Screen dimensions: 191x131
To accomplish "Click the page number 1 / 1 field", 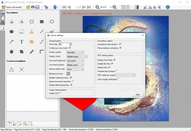I will click(79, 7).
